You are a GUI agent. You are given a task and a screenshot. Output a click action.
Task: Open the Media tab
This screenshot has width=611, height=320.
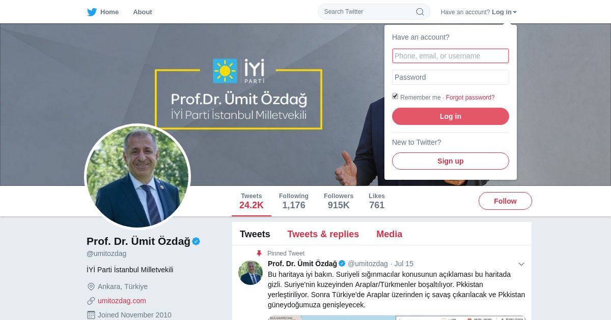pyautogui.click(x=390, y=234)
